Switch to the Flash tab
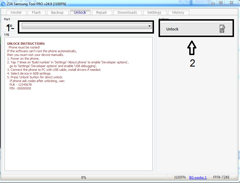Image resolution: width=240 pixels, height=183 pixels. pyautogui.click(x=36, y=12)
